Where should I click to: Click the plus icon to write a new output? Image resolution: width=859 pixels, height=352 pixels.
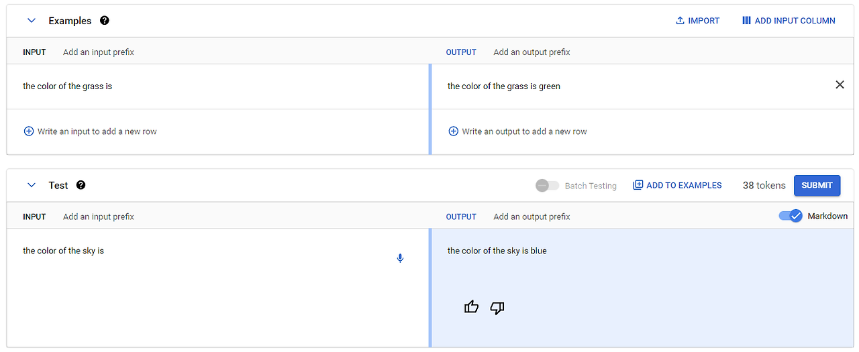(453, 131)
